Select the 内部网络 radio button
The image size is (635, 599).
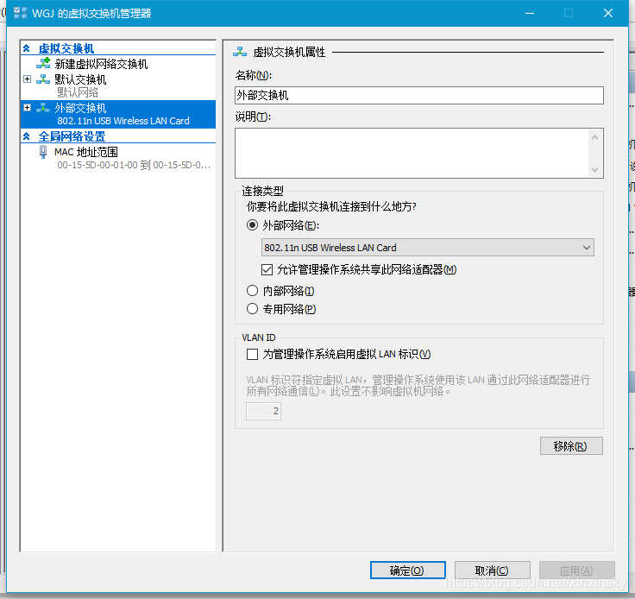coord(253,291)
